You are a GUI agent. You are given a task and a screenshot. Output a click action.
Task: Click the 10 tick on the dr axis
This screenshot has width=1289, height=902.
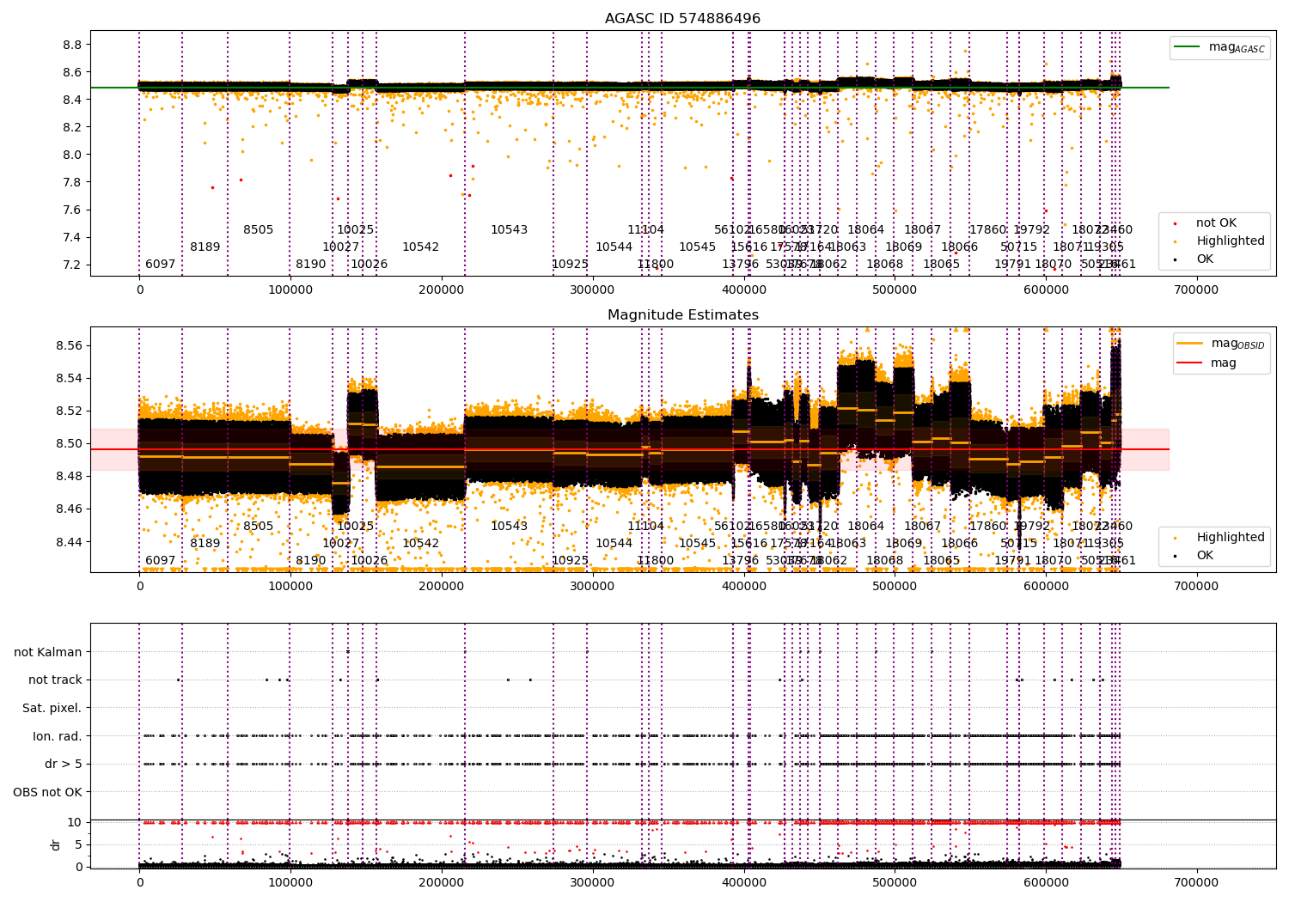(x=75, y=822)
